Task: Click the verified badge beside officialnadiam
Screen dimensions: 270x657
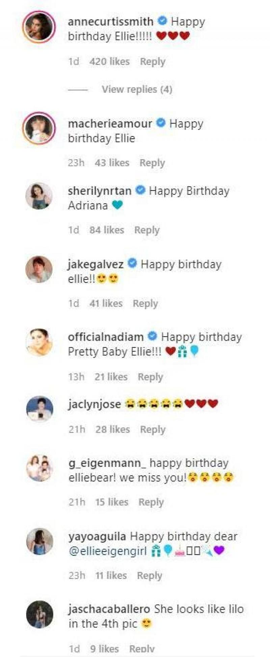Action: [x=153, y=336]
